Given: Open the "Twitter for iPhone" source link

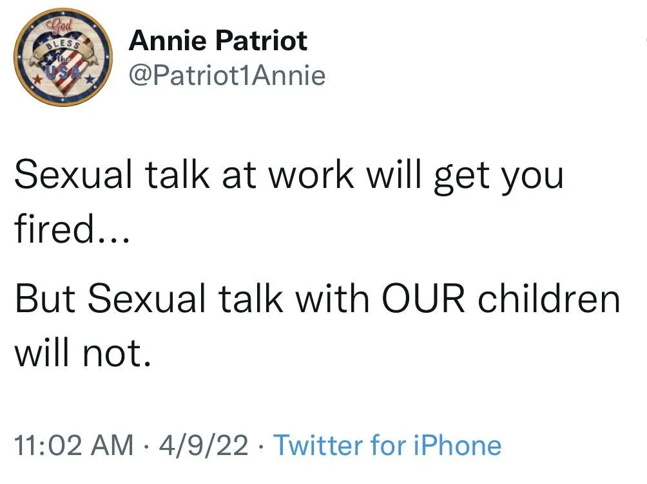Looking at the screenshot, I should coord(387,445).
